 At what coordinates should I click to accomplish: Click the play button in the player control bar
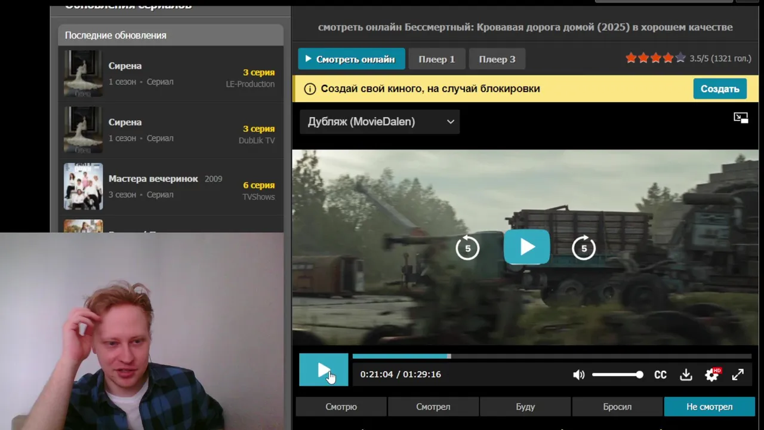point(324,370)
